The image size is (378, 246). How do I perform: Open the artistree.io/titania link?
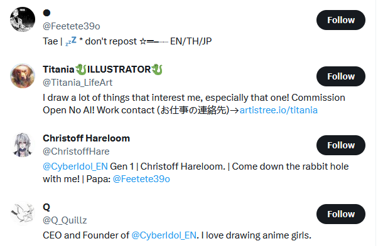click(278, 110)
